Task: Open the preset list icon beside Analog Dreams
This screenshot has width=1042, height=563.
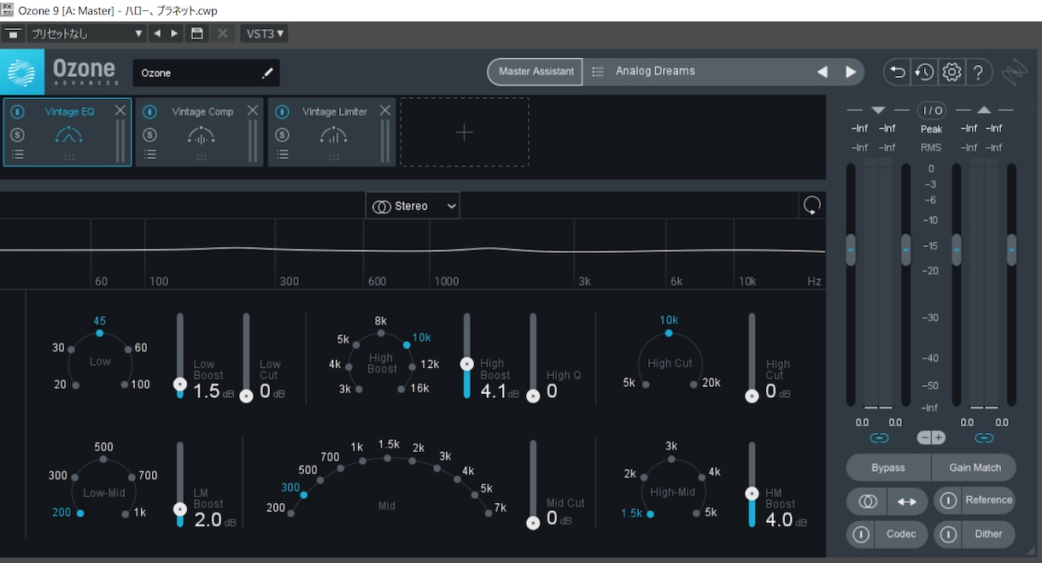Action: point(598,72)
